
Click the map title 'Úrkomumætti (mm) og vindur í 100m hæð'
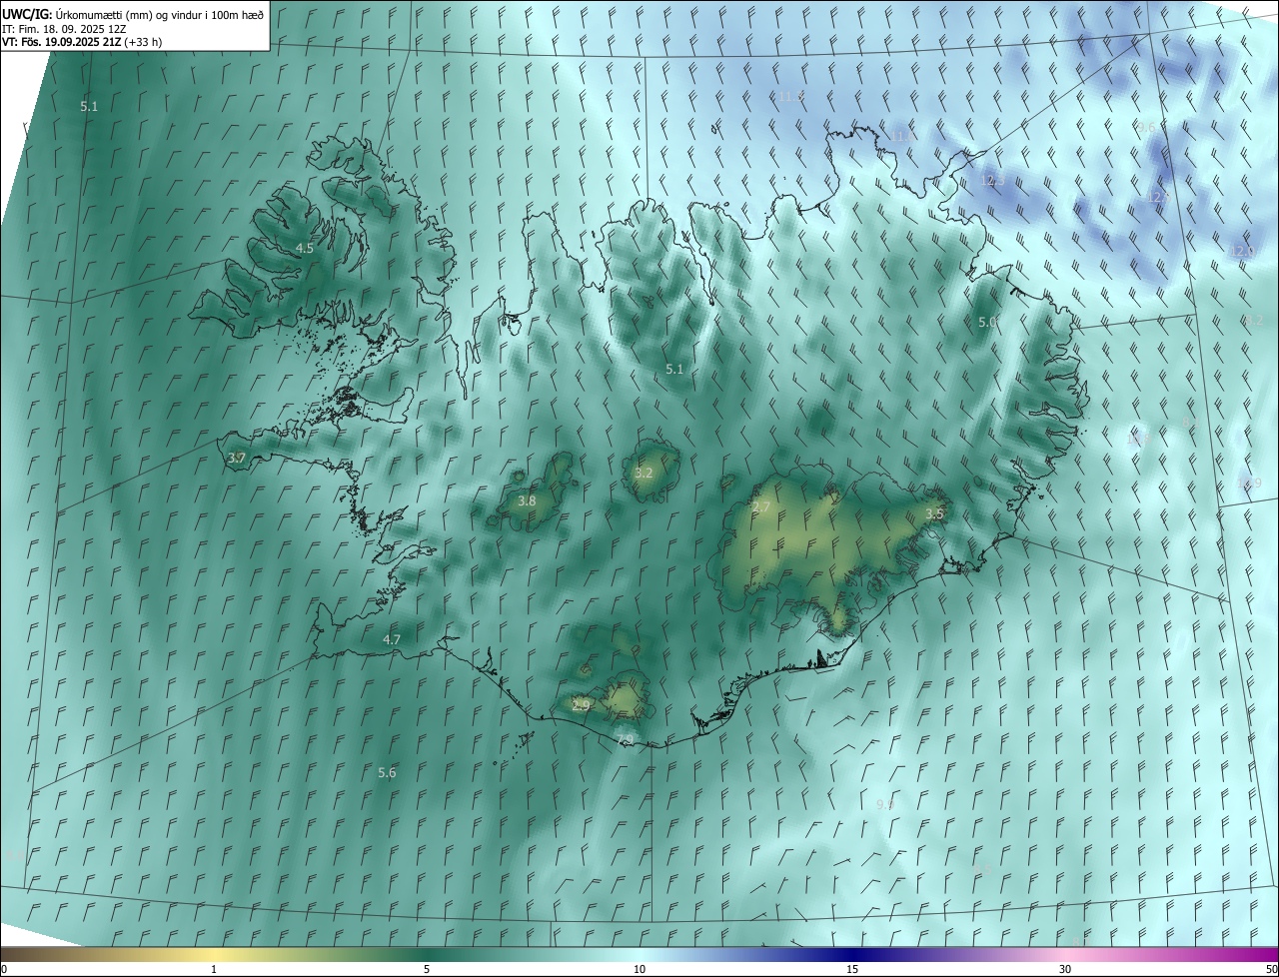159,14
